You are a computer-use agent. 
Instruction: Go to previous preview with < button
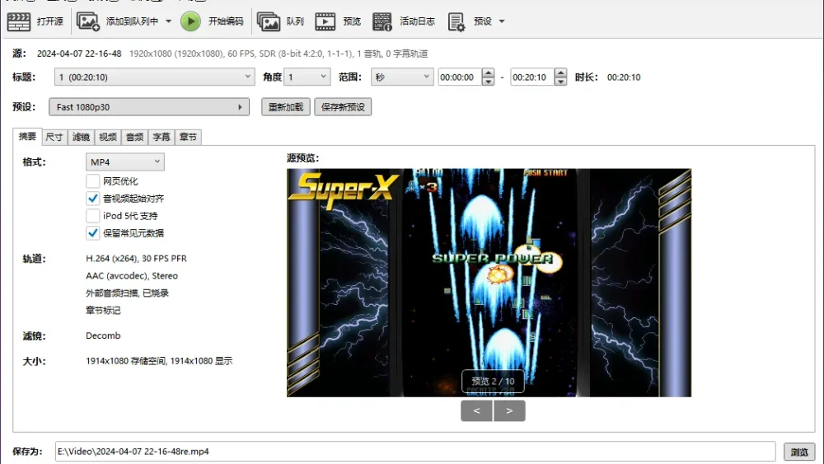click(476, 411)
